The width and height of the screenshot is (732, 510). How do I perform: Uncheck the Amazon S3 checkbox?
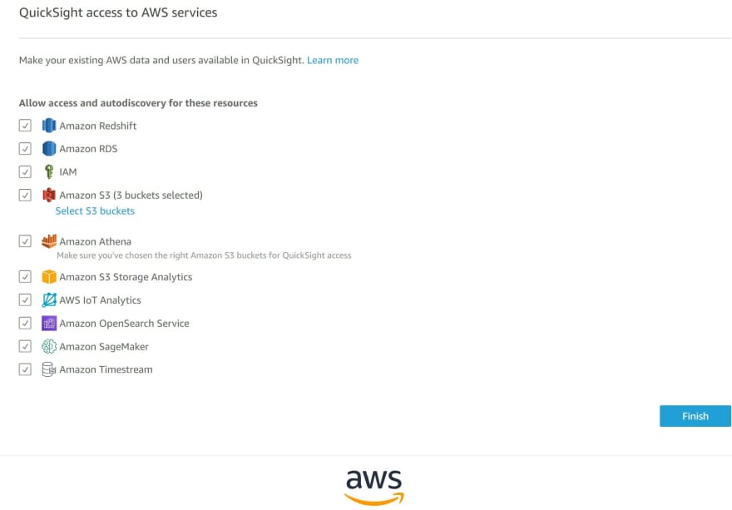click(x=25, y=195)
